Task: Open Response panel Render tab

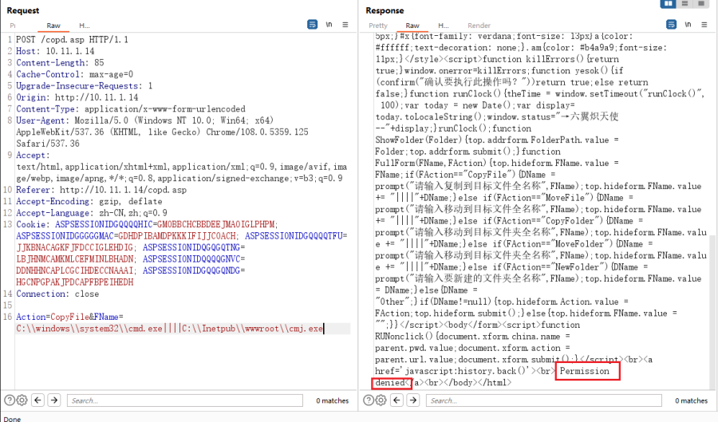Action: point(479,26)
